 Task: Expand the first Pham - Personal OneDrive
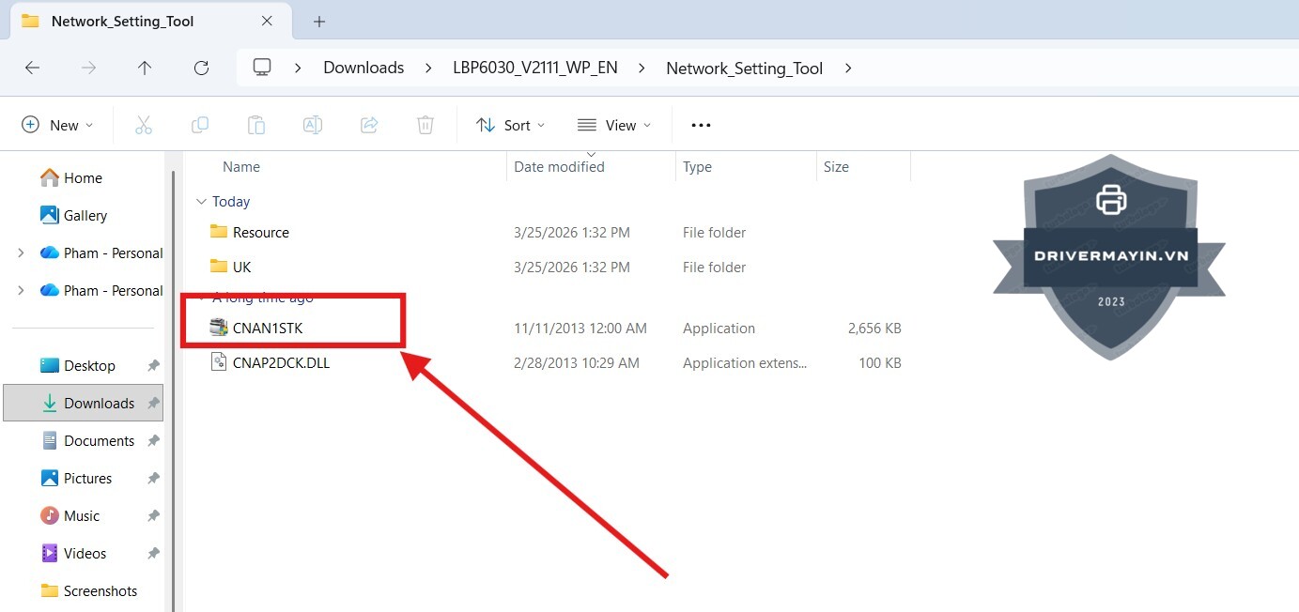(x=21, y=253)
